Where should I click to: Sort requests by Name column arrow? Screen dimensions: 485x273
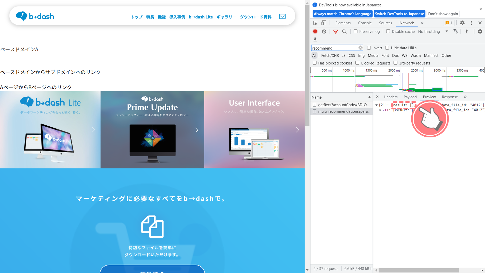(x=369, y=97)
